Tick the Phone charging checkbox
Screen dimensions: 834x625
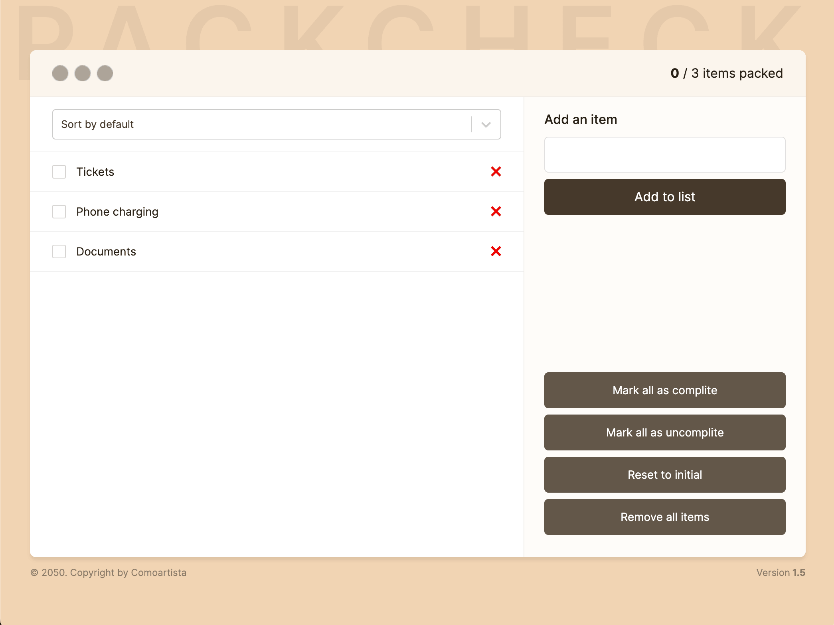coord(59,212)
